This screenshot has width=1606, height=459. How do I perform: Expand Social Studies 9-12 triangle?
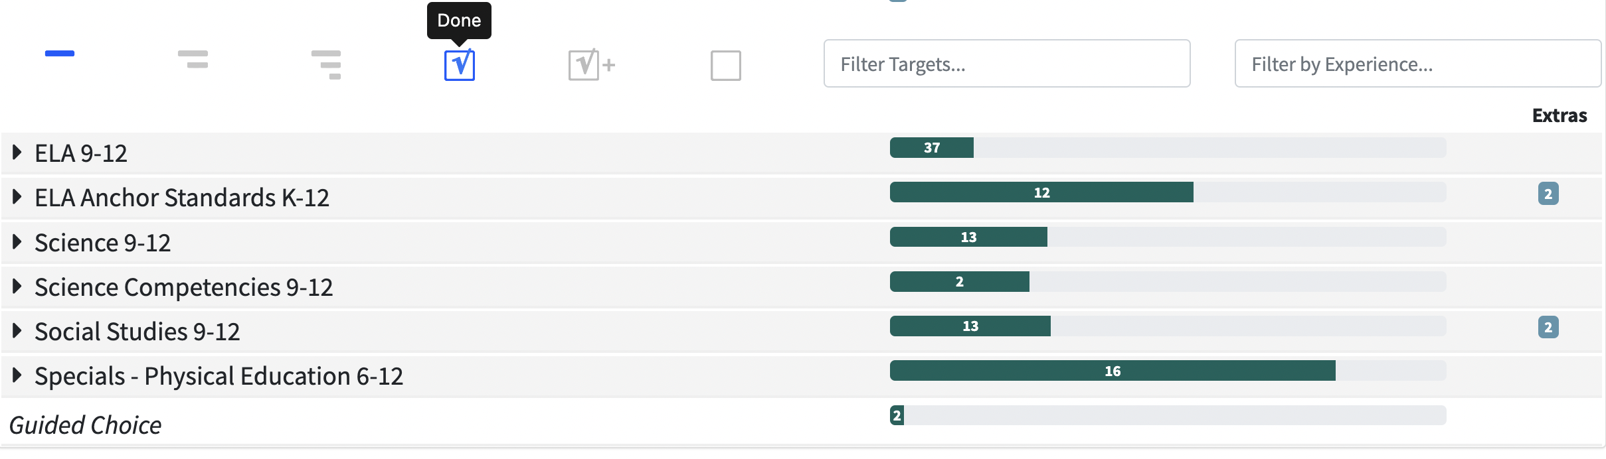[x=17, y=331]
